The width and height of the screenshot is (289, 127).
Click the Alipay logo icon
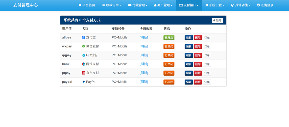84,37
